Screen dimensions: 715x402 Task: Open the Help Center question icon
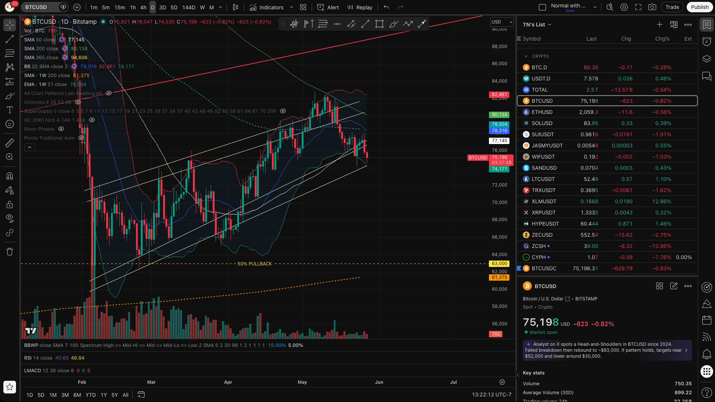coord(706,392)
